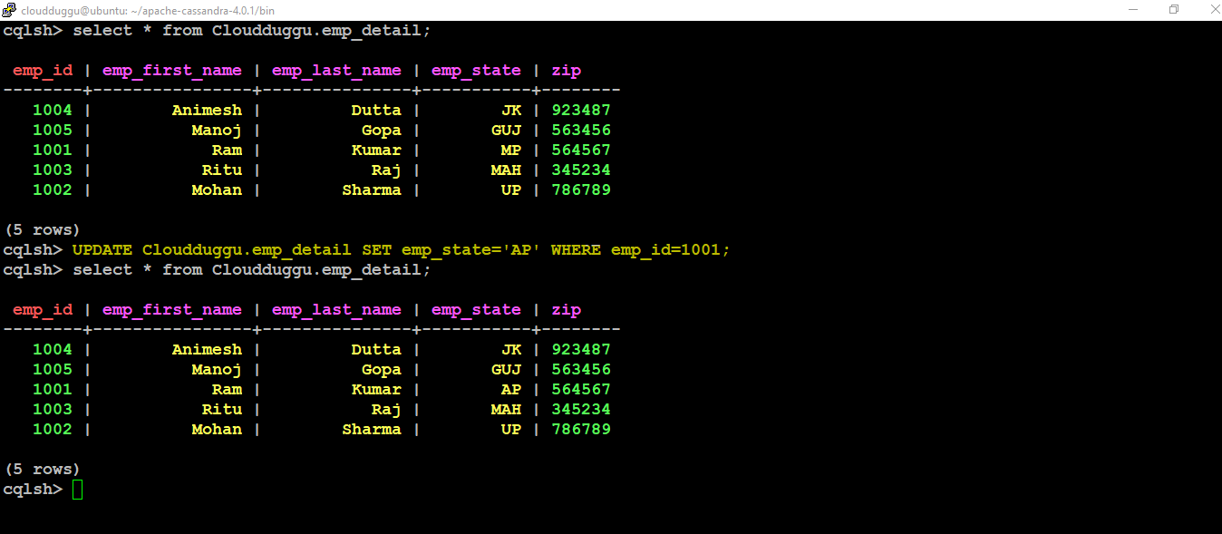Viewport: 1222px width, 534px height.
Task: Click the Minimize button
Action: [1134, 10]
